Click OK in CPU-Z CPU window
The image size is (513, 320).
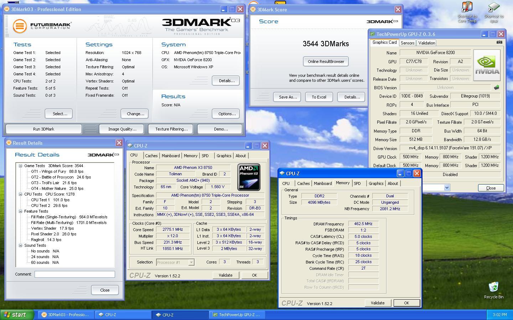click(254, 275)
